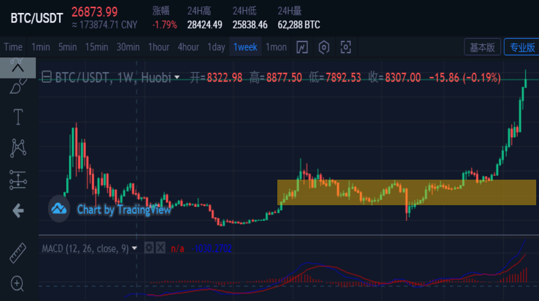Expand the BTC/USDT 1W Huobi dropdown arrow

click(x=177, y=77)
